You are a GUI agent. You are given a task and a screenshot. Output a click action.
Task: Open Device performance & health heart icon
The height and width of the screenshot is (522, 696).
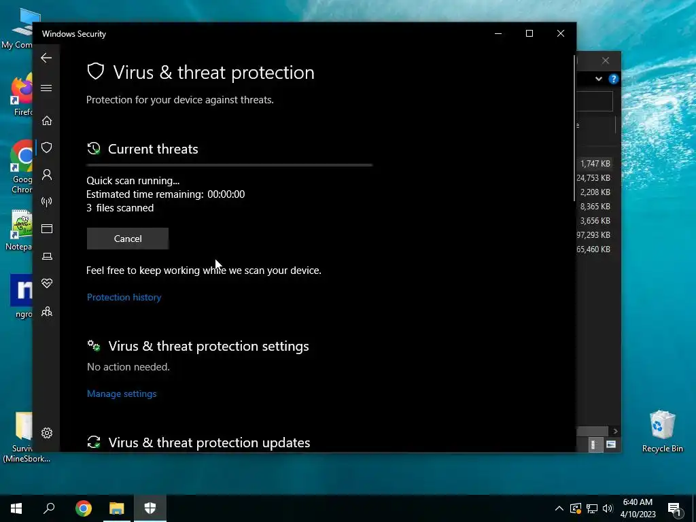(47, 283)
